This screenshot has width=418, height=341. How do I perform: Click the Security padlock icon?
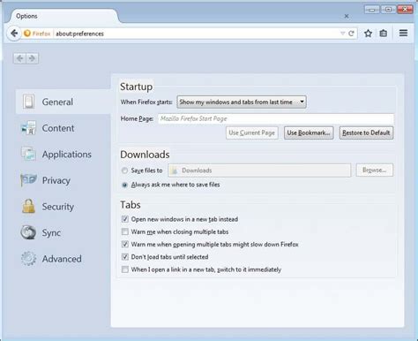coord(28,206)
